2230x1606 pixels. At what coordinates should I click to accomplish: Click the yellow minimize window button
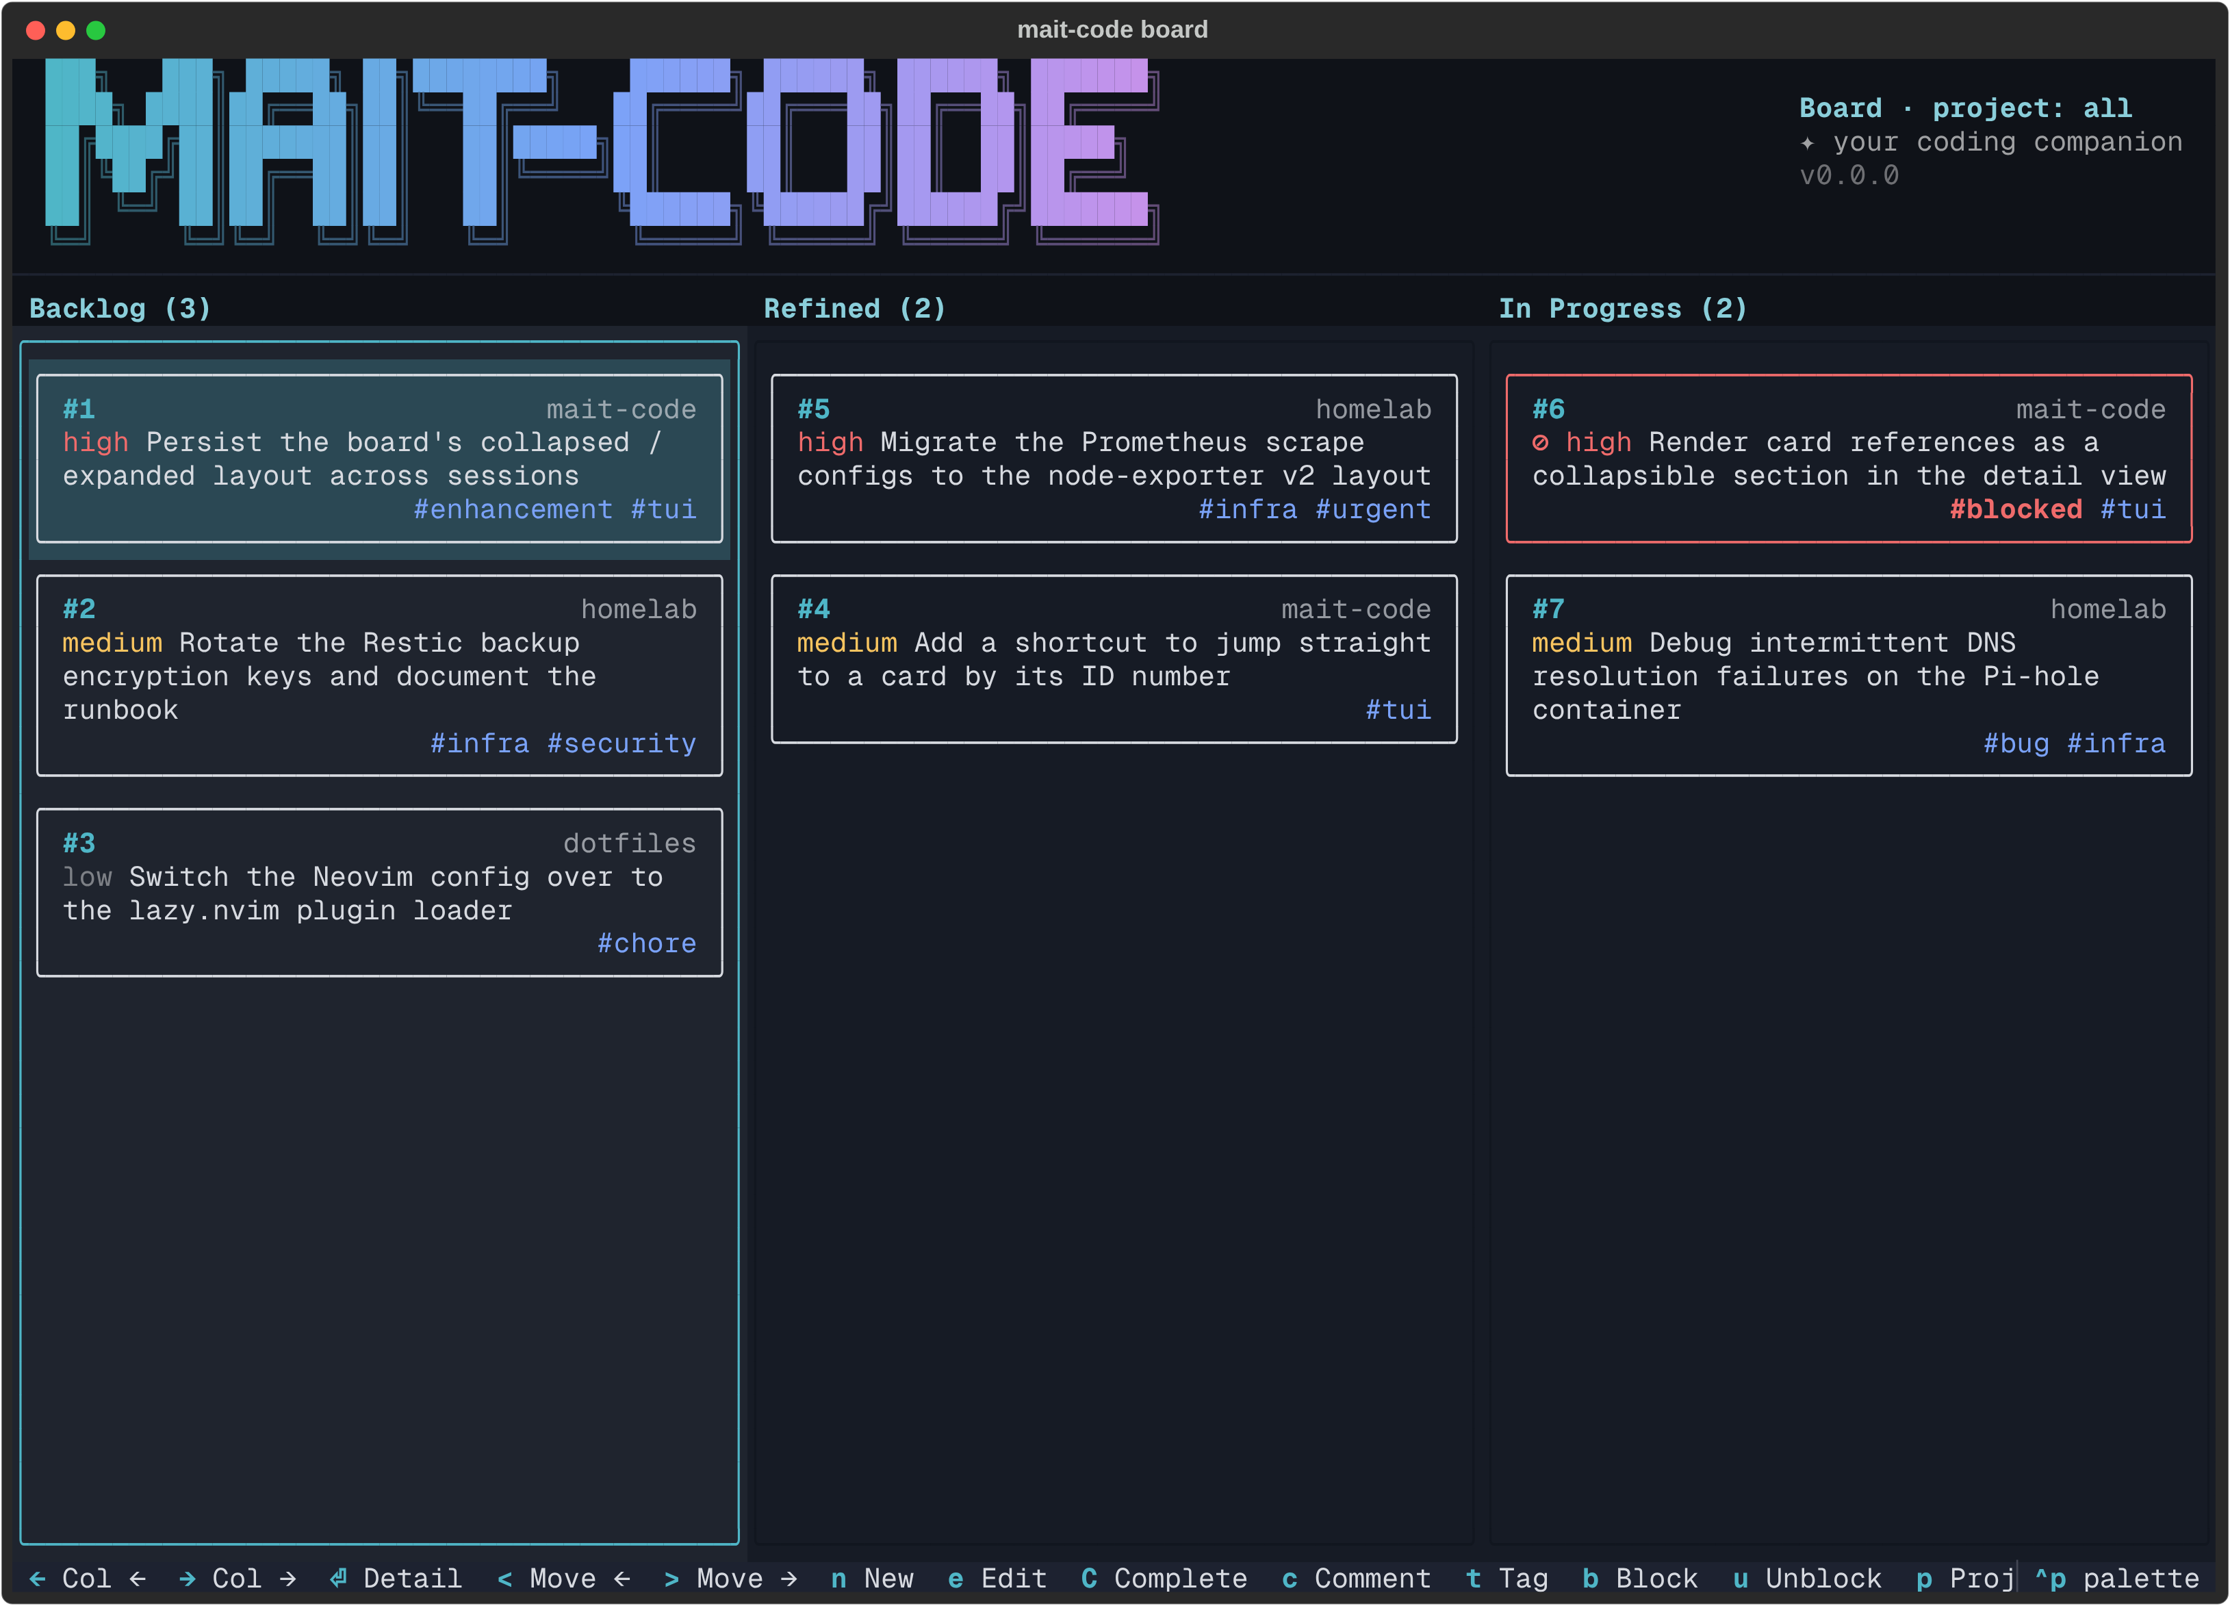65,29
